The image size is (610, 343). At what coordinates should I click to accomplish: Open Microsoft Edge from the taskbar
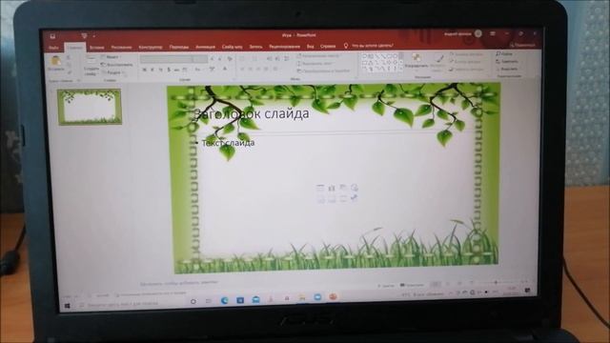pyautogui.click(x=225, y=300)
